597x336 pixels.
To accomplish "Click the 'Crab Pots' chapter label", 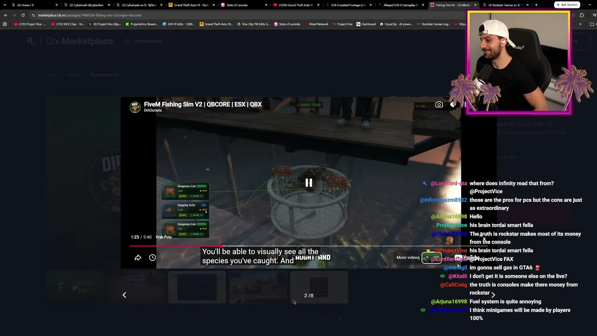I will pos(164,237).
